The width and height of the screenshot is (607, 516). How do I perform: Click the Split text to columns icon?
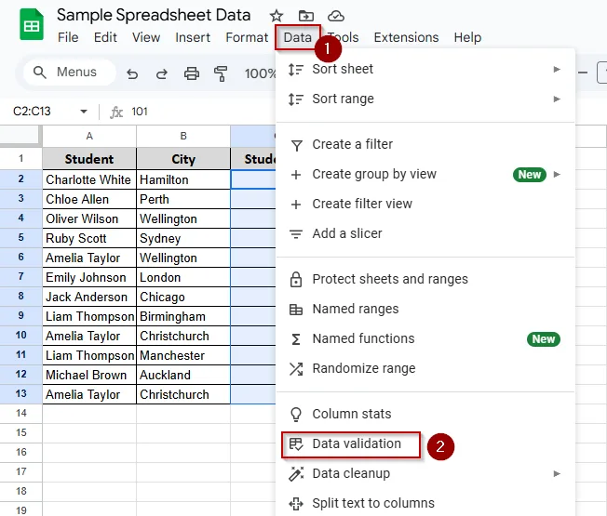(296, 504)
